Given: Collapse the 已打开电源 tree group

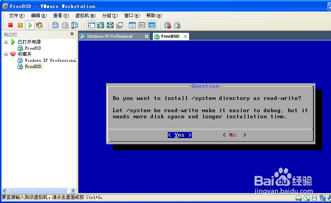Looking at the screenshot, I should [x=6, y=42].
